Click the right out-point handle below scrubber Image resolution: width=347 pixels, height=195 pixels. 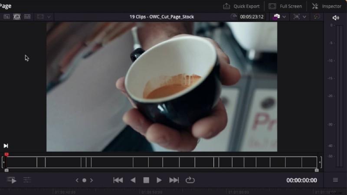point(317,170)
